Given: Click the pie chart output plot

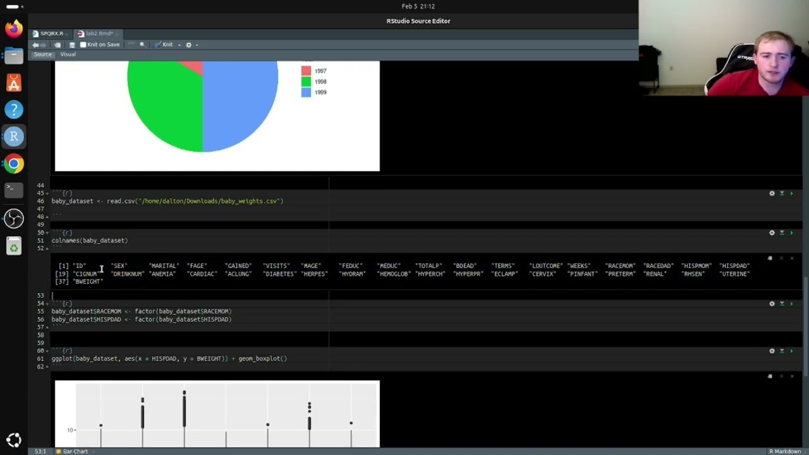Looking at the screenshot, I should [x=217, y=116].
